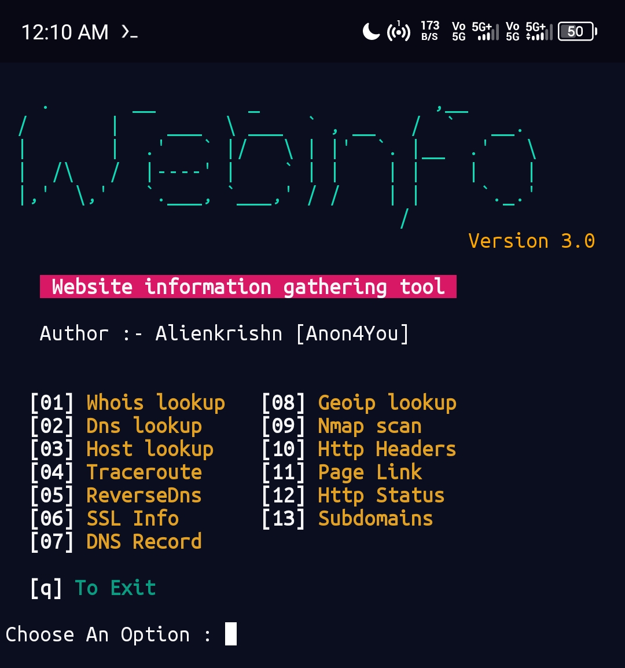Image resolution: width=625 pixels, height=668 pixels.
Task: Tap the terminal prompt icon in status bar
Action: [x=130, y=32]
